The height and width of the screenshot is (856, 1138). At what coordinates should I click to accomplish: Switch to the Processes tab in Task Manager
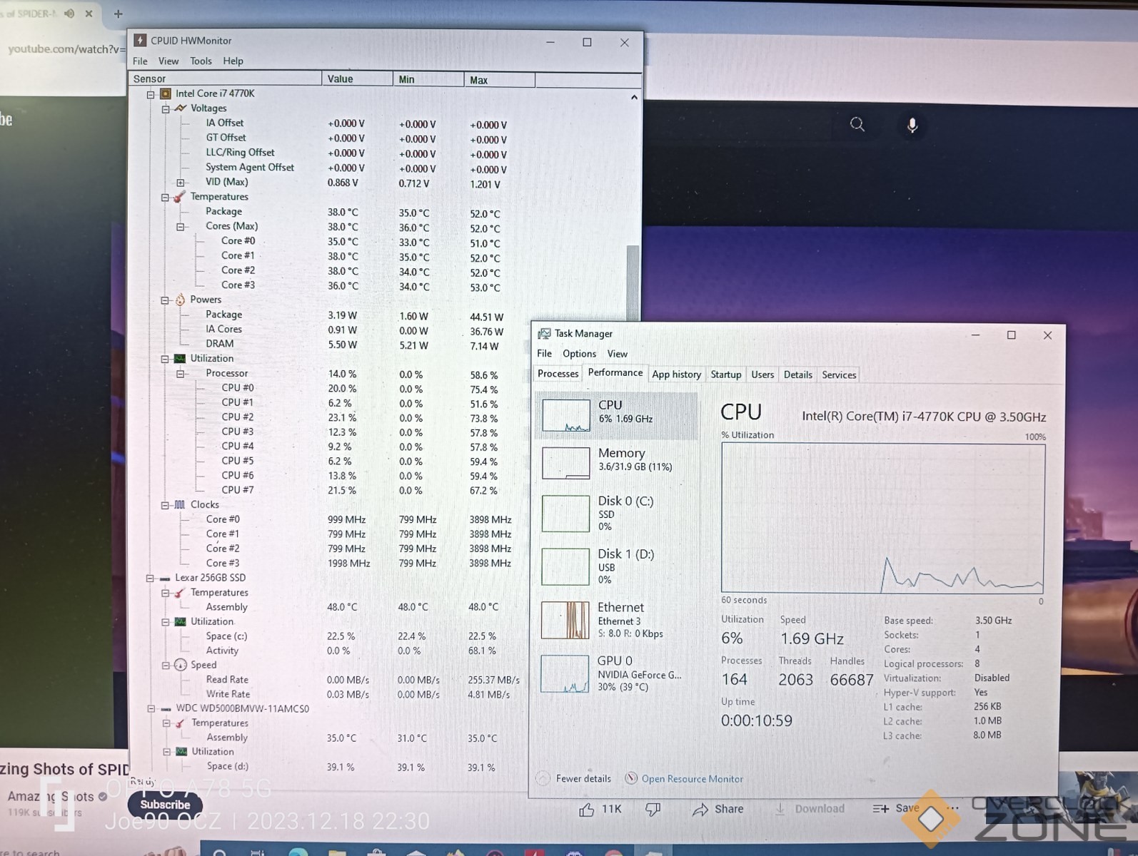[x=558, y=374]
